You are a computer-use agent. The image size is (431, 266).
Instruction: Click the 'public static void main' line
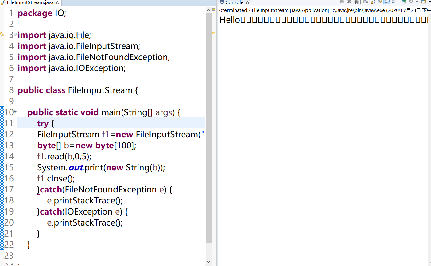tap(104, 112)
